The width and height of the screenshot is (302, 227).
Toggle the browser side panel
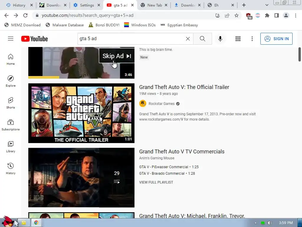(x=277, y=15)
